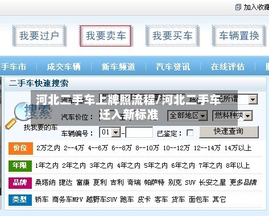Filter by price 10--12万
The width and height of the screenshot is (269, 216).
tap(176, 148)
